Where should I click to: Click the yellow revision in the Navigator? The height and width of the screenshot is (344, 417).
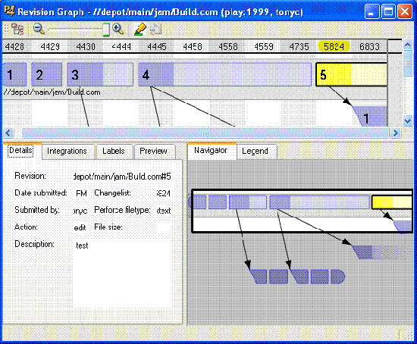click(392, 202)
